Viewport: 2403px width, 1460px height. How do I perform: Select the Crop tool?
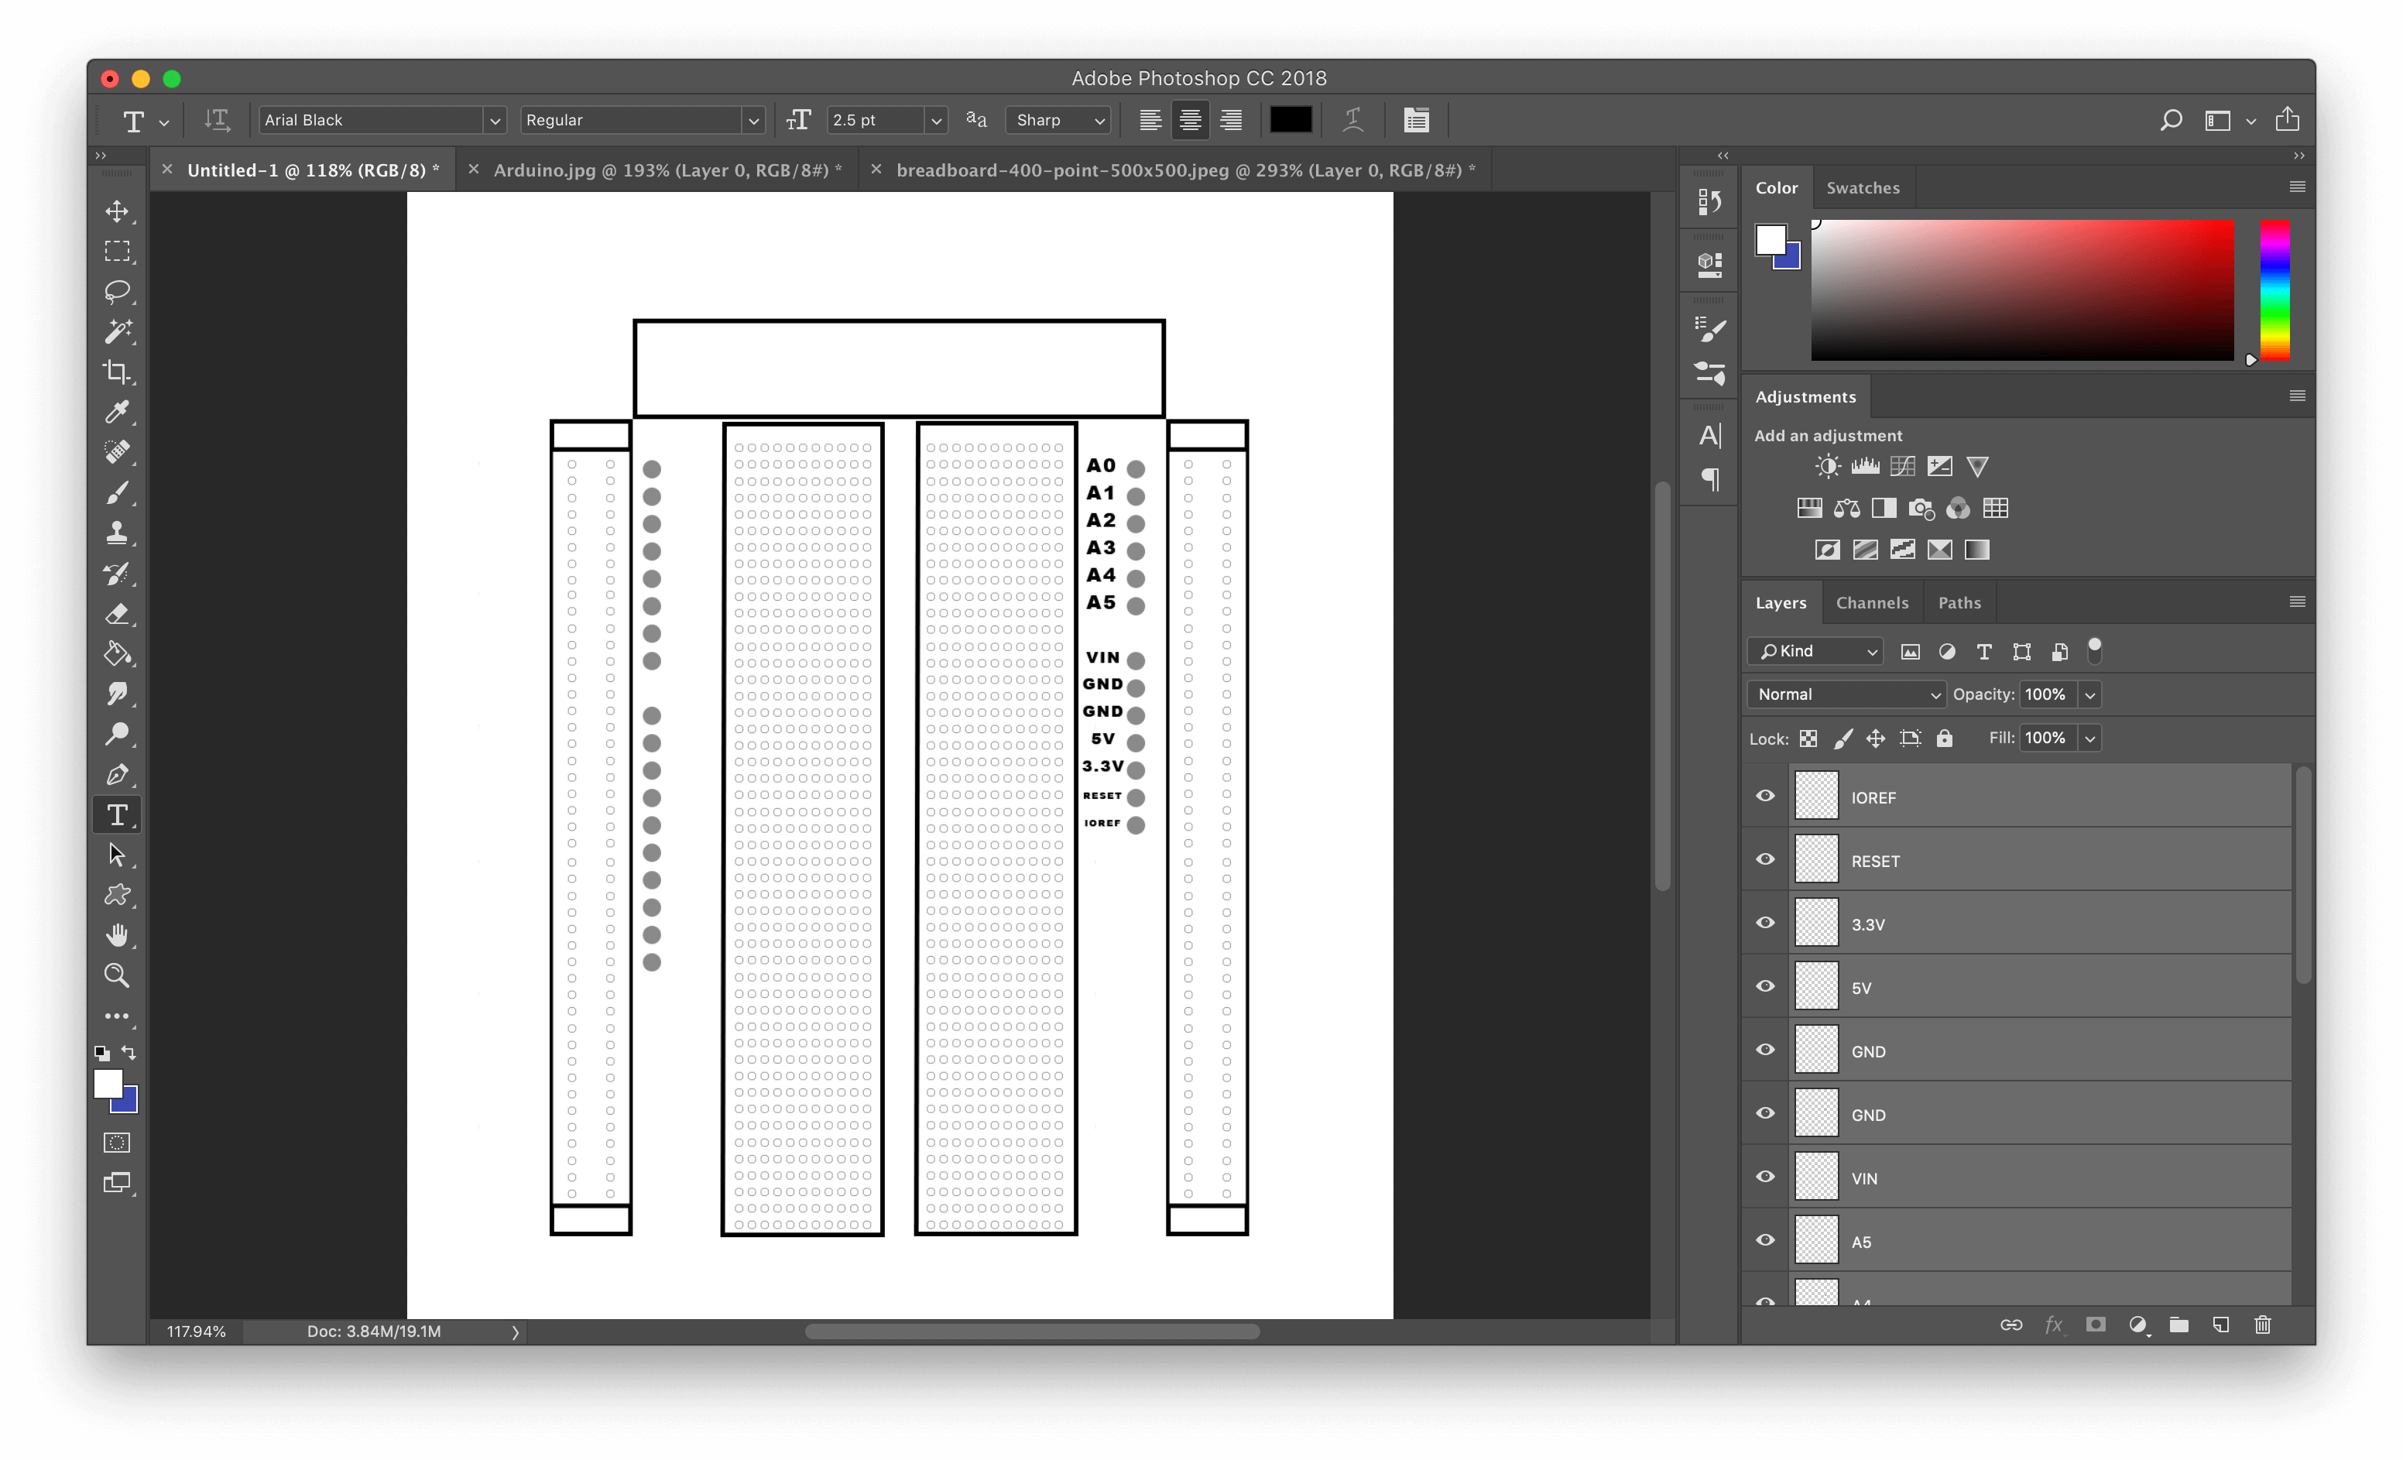tap(117, 372)
